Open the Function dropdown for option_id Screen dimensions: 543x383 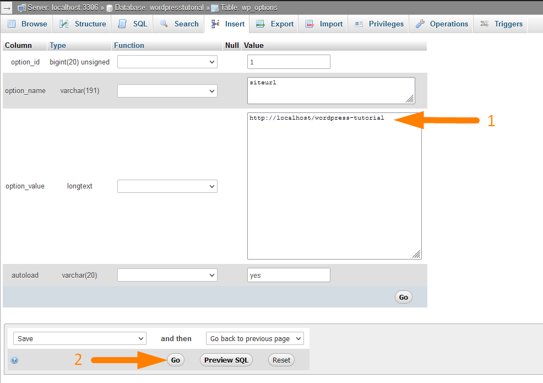click(x=167, y=62)
